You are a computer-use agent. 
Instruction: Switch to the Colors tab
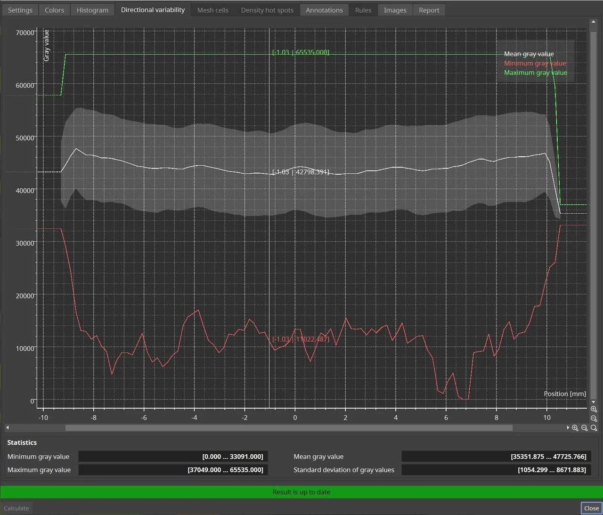pos(55,10)
